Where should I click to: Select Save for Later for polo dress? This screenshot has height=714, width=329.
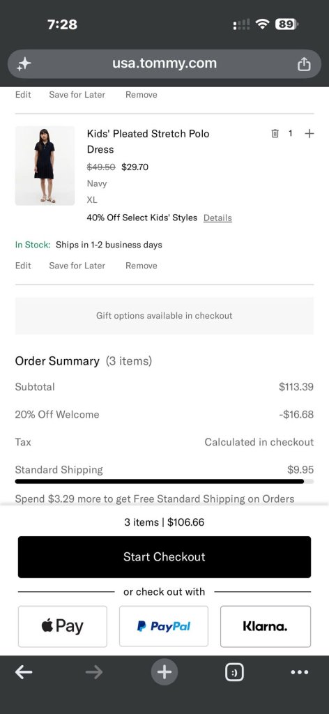(77, 266)
